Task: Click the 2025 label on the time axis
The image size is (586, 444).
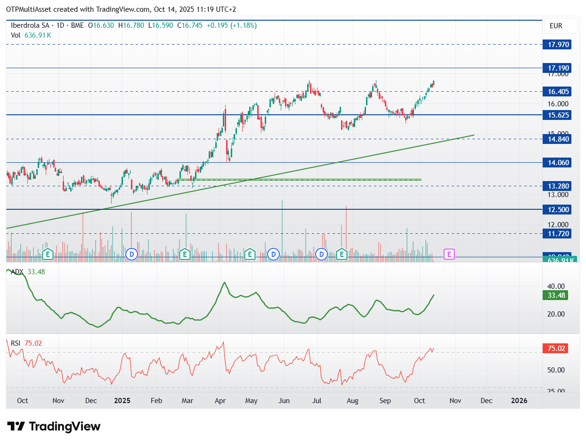Action: [x=122, y=401]
